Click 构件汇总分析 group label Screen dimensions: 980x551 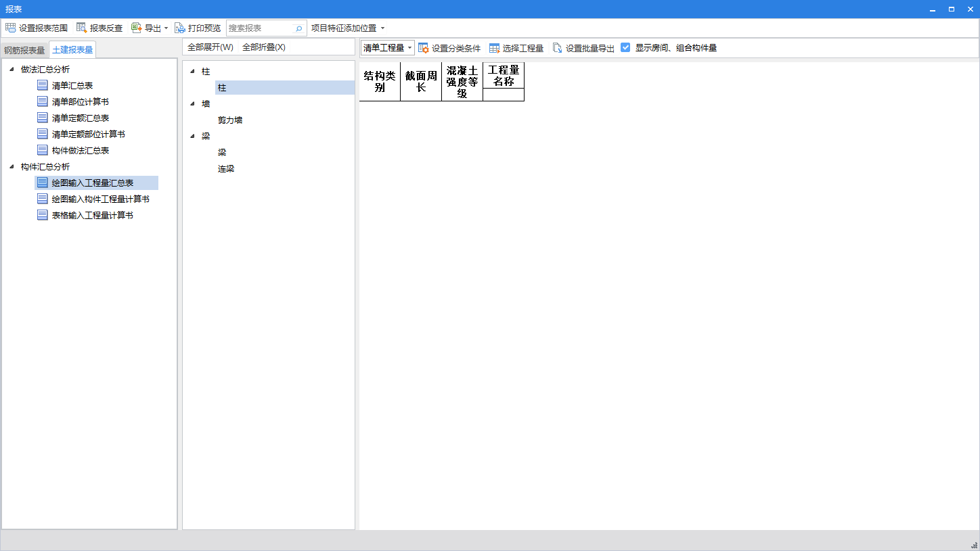(x=45, y=166)
